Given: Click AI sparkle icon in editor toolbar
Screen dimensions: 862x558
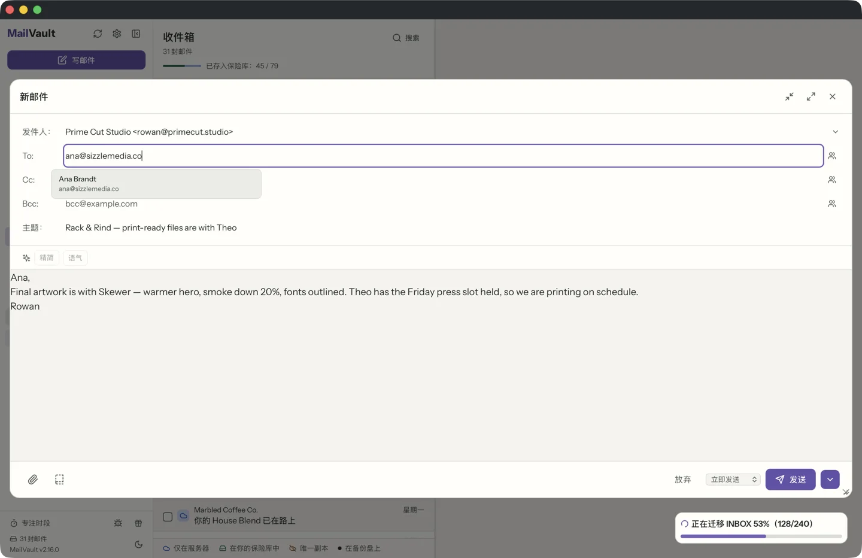Looking at the screenshot, I should click(x=26, y=258).
